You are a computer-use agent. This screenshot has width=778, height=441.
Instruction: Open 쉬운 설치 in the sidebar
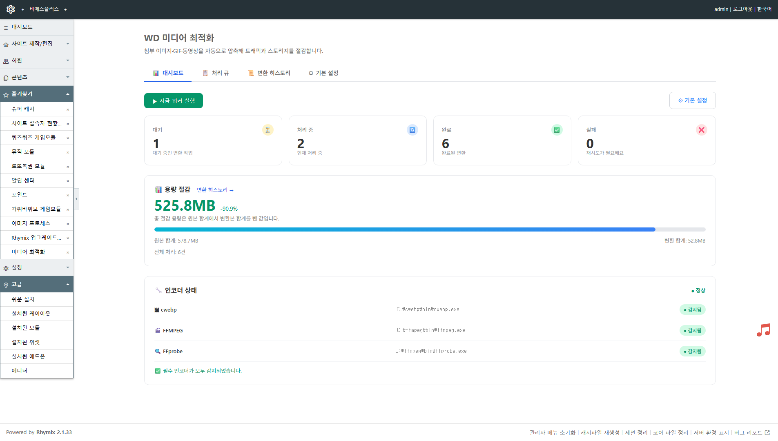tap(37, 299)
